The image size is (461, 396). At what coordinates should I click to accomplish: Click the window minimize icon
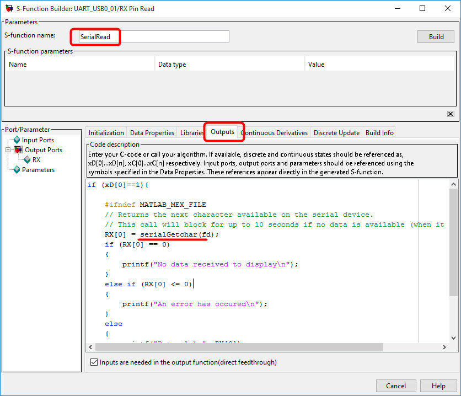pos(398,8)
